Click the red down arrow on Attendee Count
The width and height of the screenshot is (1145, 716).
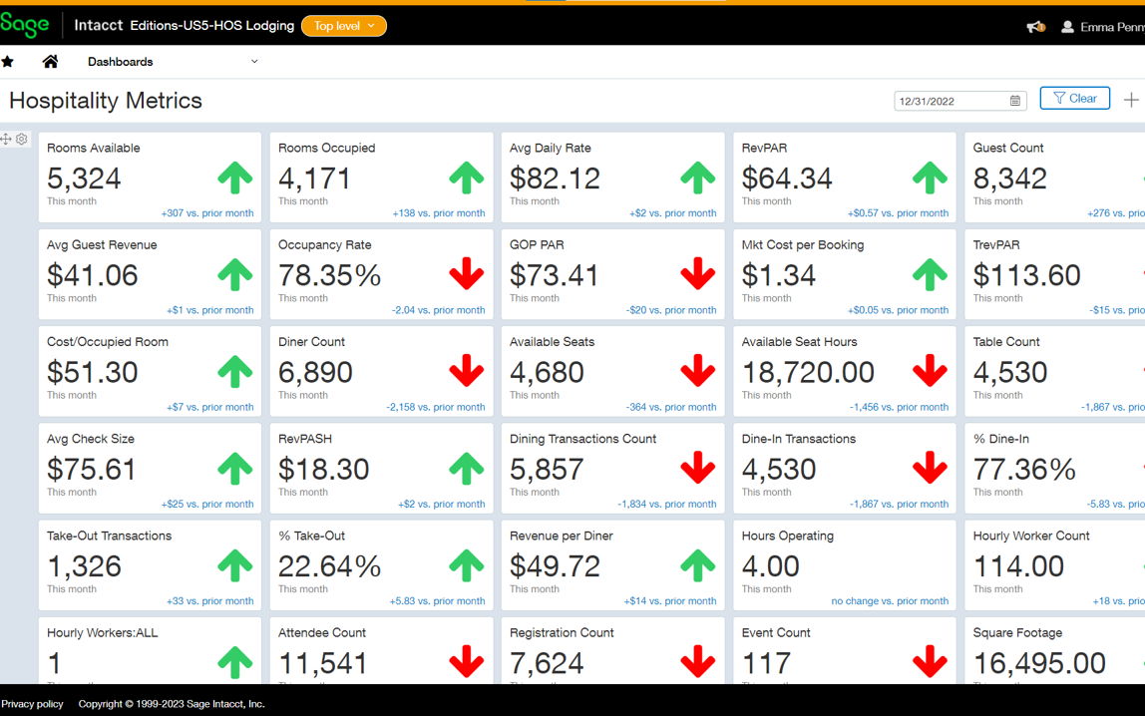[467, 661]
